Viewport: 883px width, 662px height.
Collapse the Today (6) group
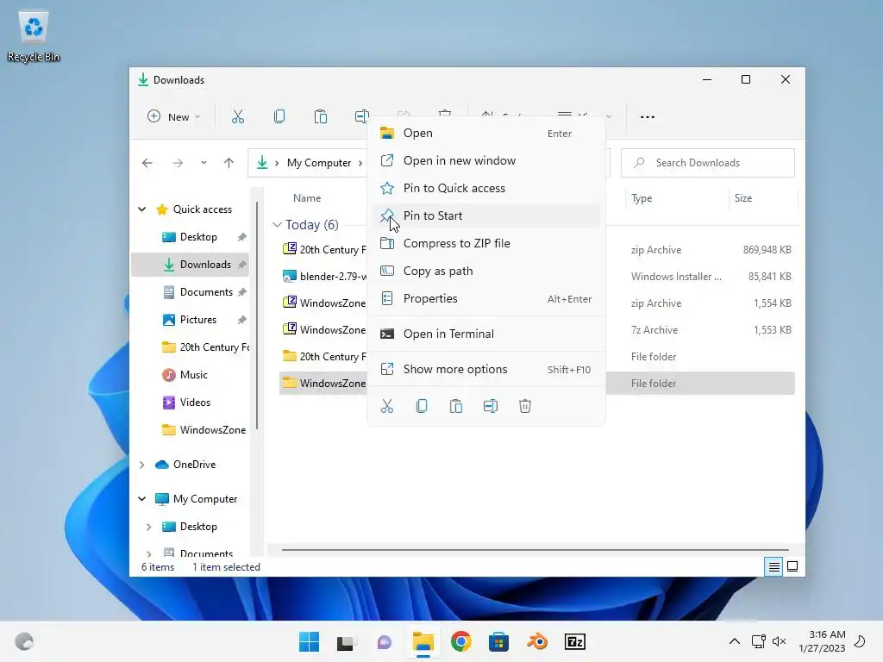tap(277, 225)
